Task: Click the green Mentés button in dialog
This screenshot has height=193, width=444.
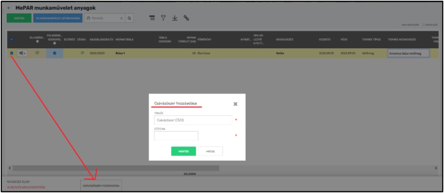Action: (x=183, y=151)
